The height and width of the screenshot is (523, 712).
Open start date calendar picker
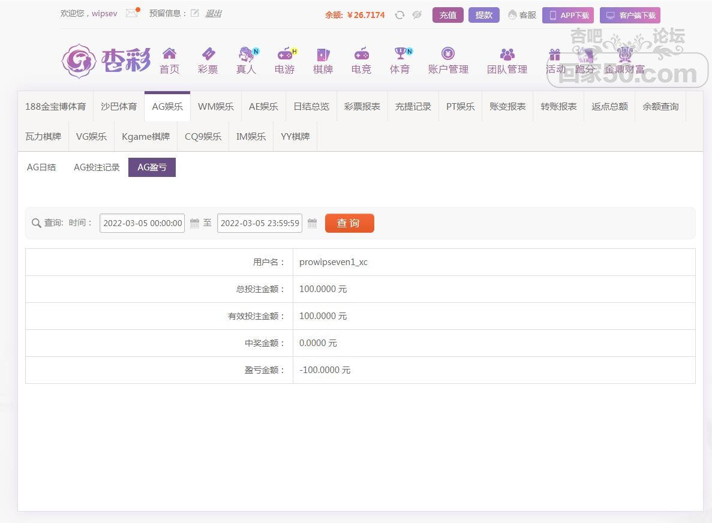[194, 223]
